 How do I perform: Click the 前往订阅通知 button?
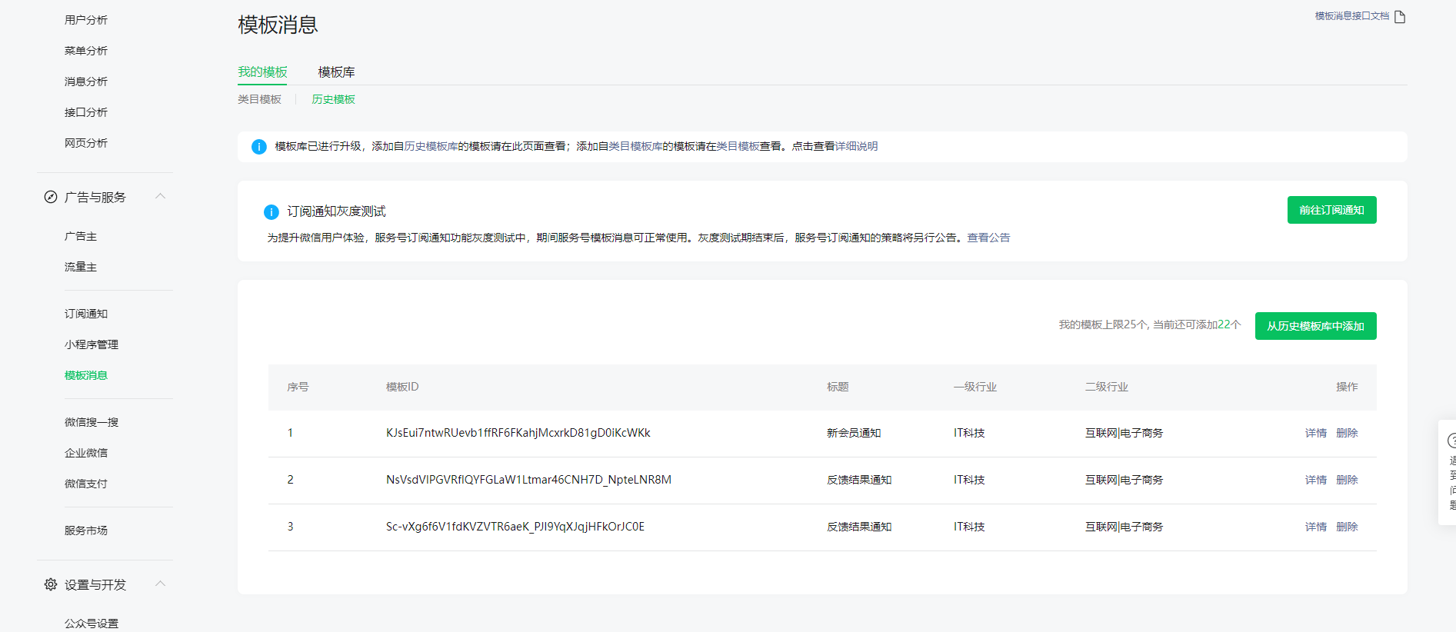[x=1331, y=210]
